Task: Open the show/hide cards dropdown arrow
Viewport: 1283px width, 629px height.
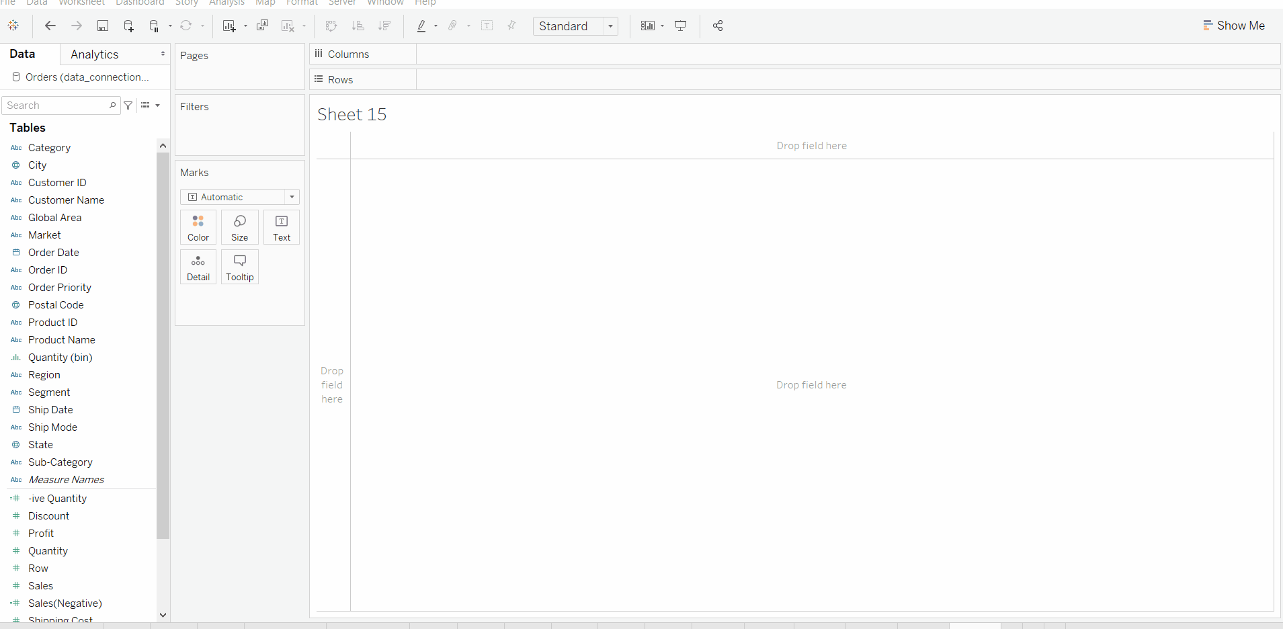Action: [663, 26]
